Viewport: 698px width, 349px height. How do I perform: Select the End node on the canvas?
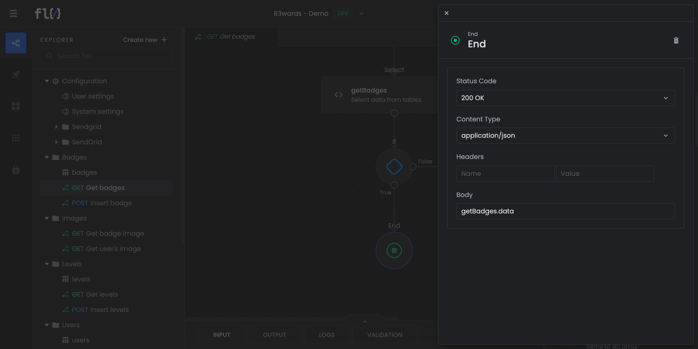(x=394, y=250)
